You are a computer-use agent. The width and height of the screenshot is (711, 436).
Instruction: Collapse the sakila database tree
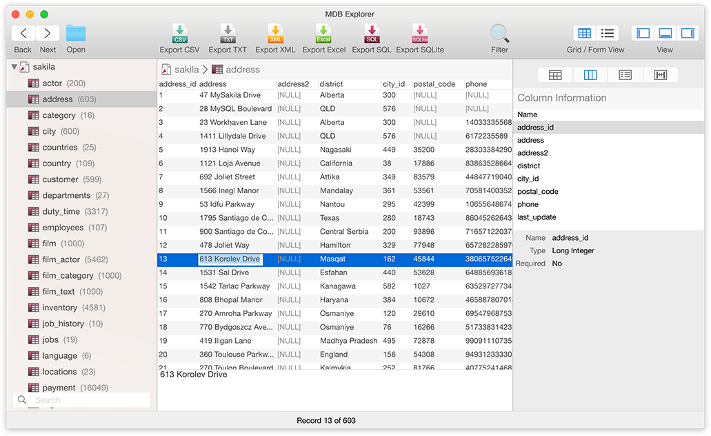point(14,67)
